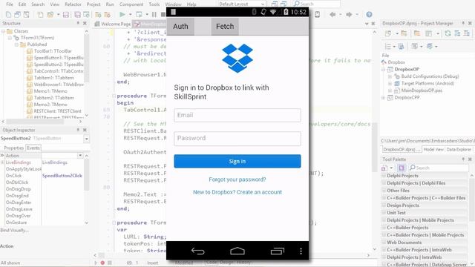
Task: Pause the program with pause icon
Action: coord(154,14)
